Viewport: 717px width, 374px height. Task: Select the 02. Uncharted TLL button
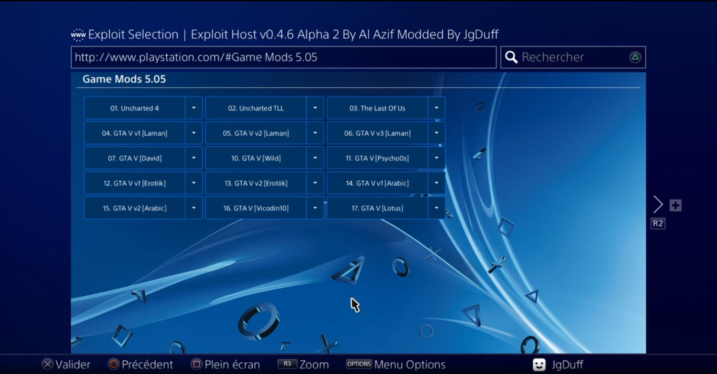click(x=256, y=108)
